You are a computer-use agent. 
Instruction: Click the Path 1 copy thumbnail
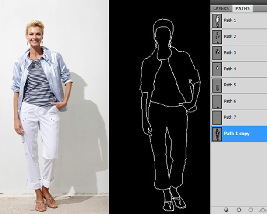tap(217, 133)
